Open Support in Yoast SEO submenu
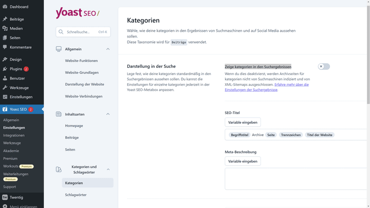The width and height of the screenshot is (370, 208). point(9,186)
